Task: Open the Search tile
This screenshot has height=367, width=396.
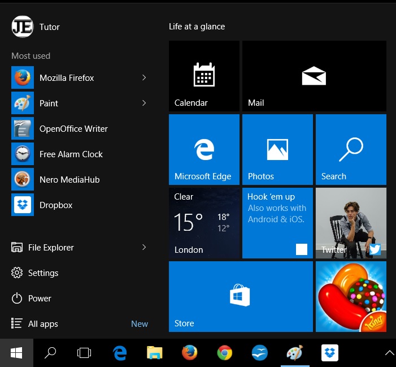Action: (351, 149)
